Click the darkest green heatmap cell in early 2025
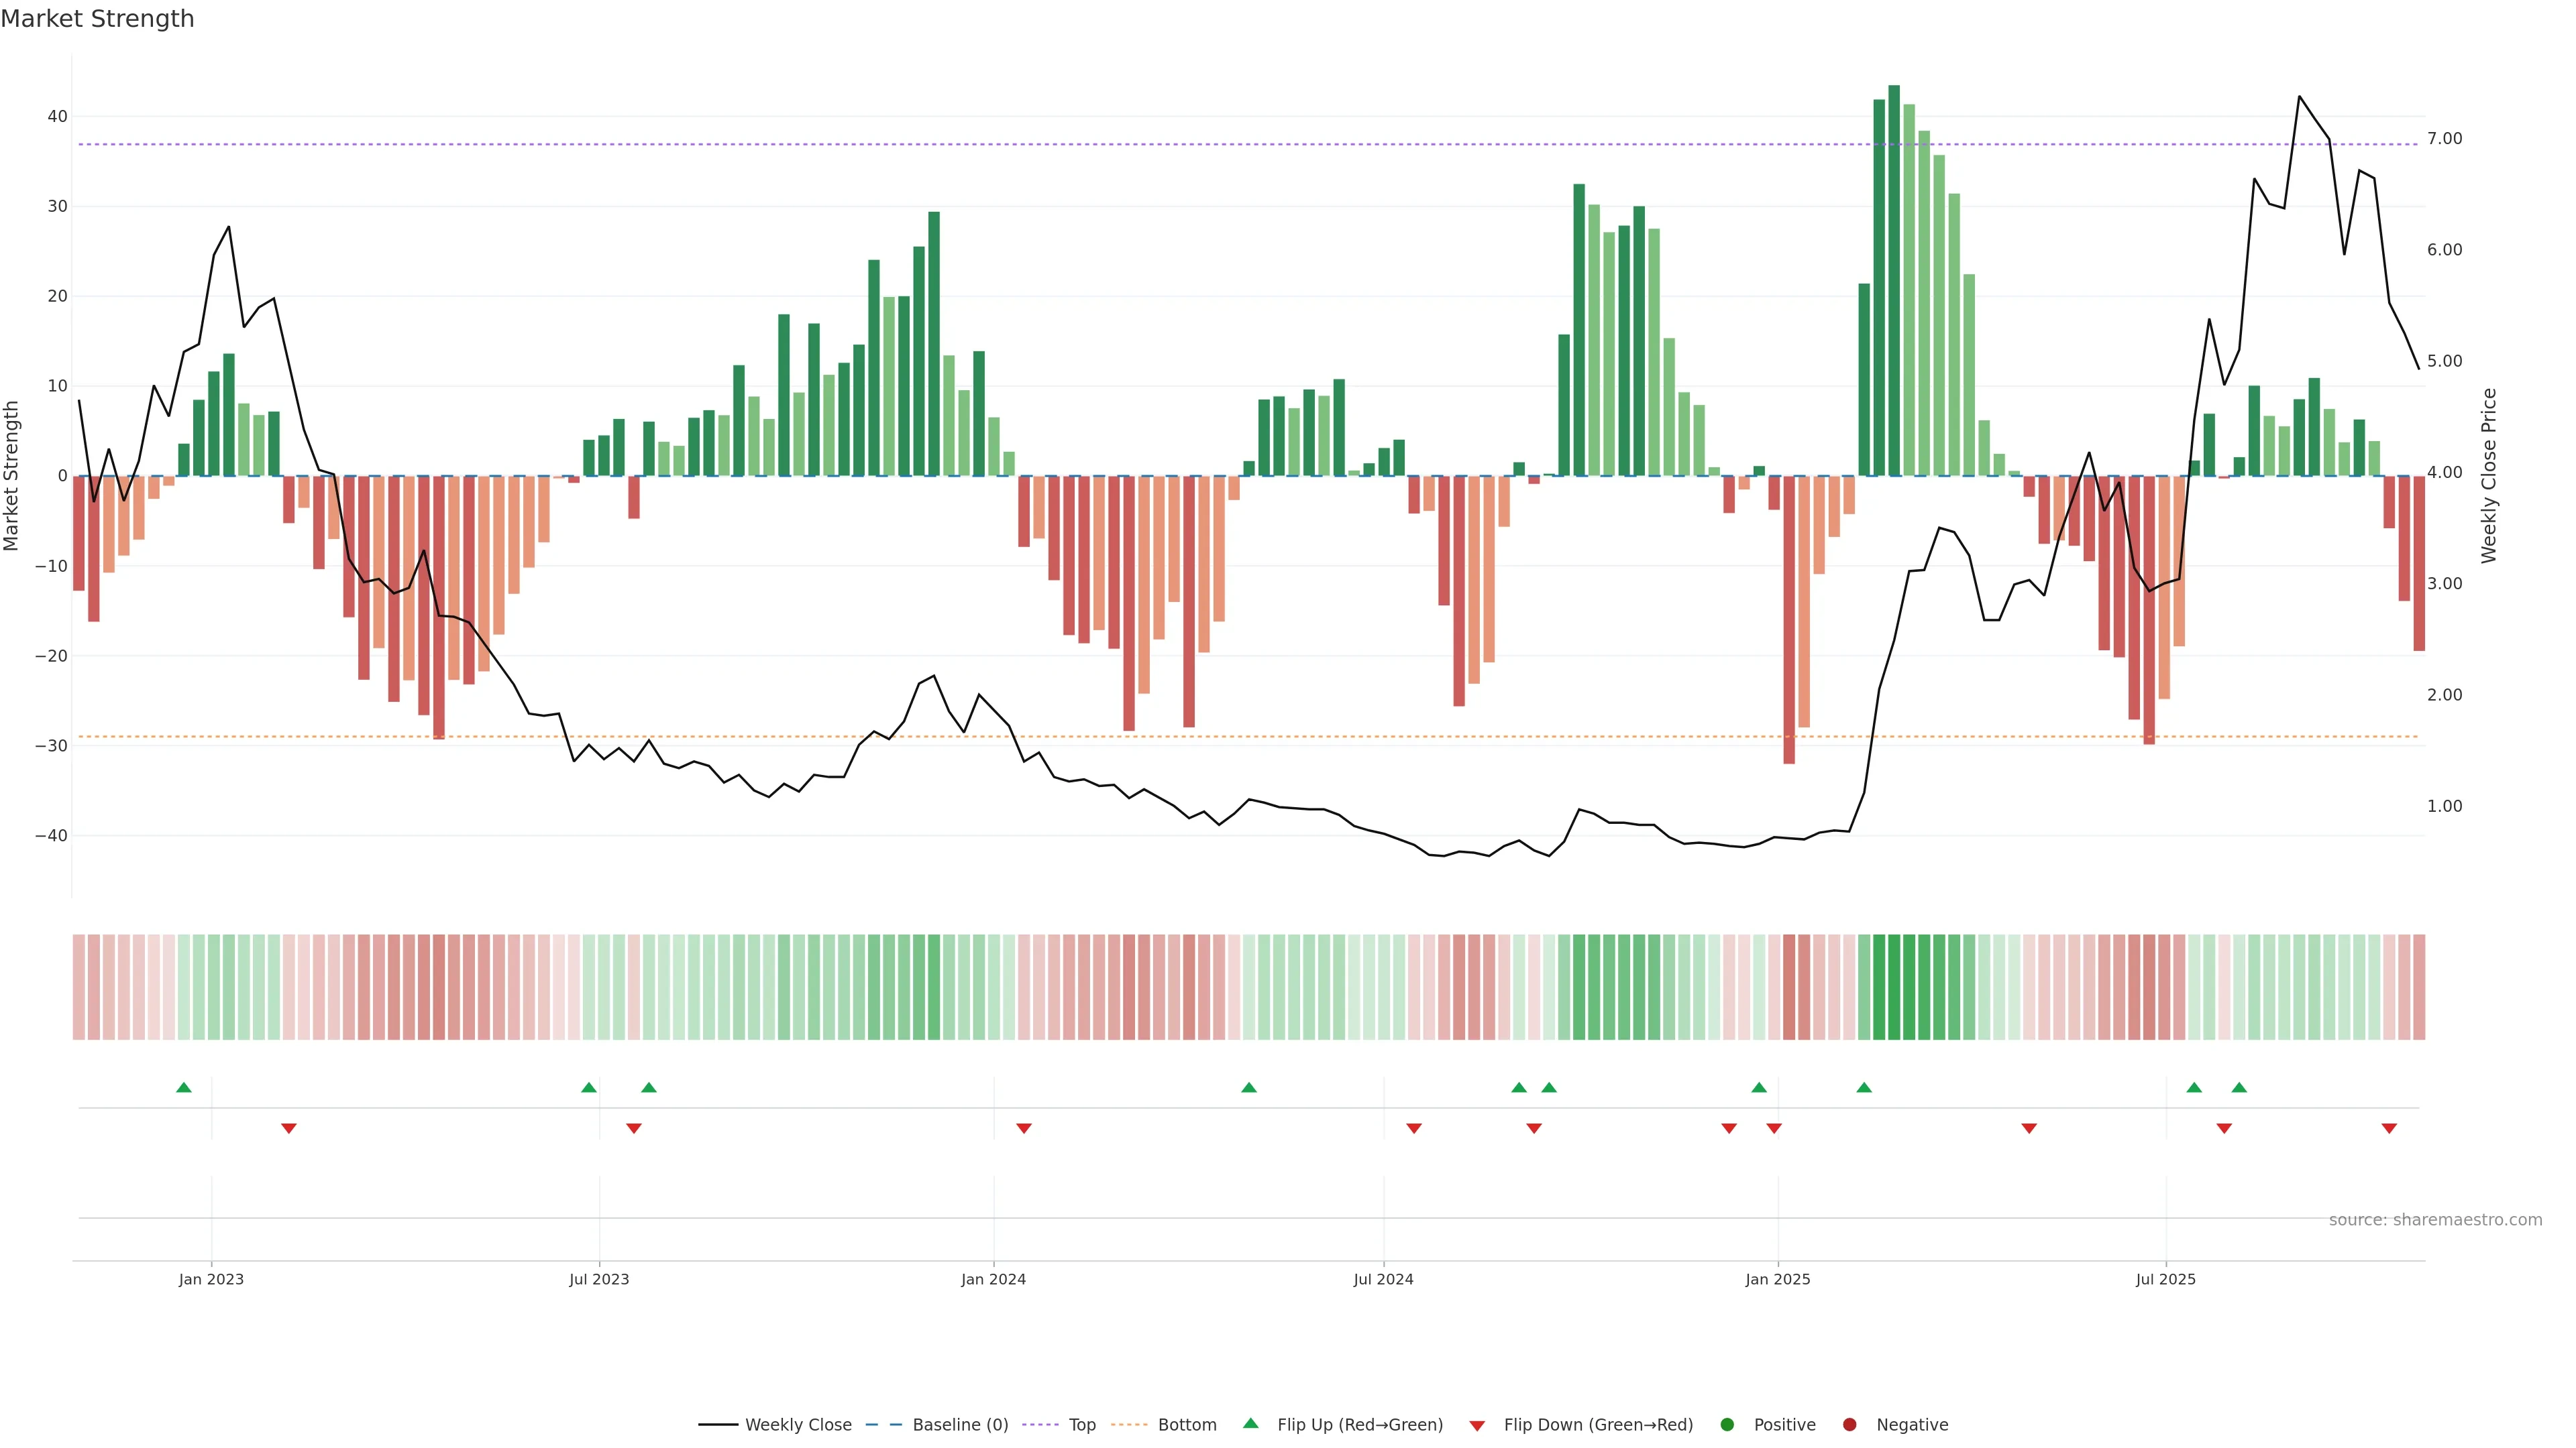 tap(1894, 987)
